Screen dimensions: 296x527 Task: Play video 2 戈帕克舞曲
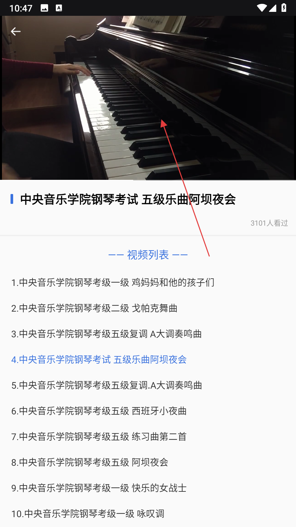click(x=94, y=308)
